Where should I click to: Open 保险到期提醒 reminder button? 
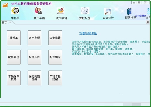(x=34, y=78)
